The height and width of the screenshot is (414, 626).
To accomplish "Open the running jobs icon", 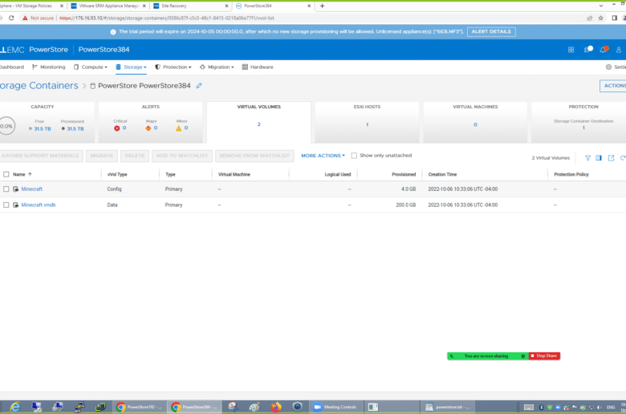I will (588, 50).
